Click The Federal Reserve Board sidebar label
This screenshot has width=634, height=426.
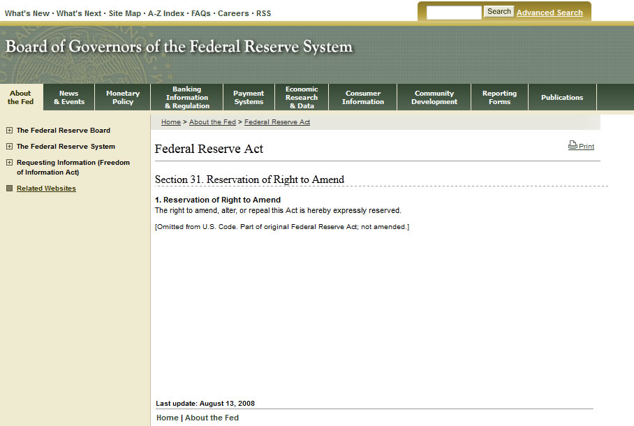coord(64,131)
